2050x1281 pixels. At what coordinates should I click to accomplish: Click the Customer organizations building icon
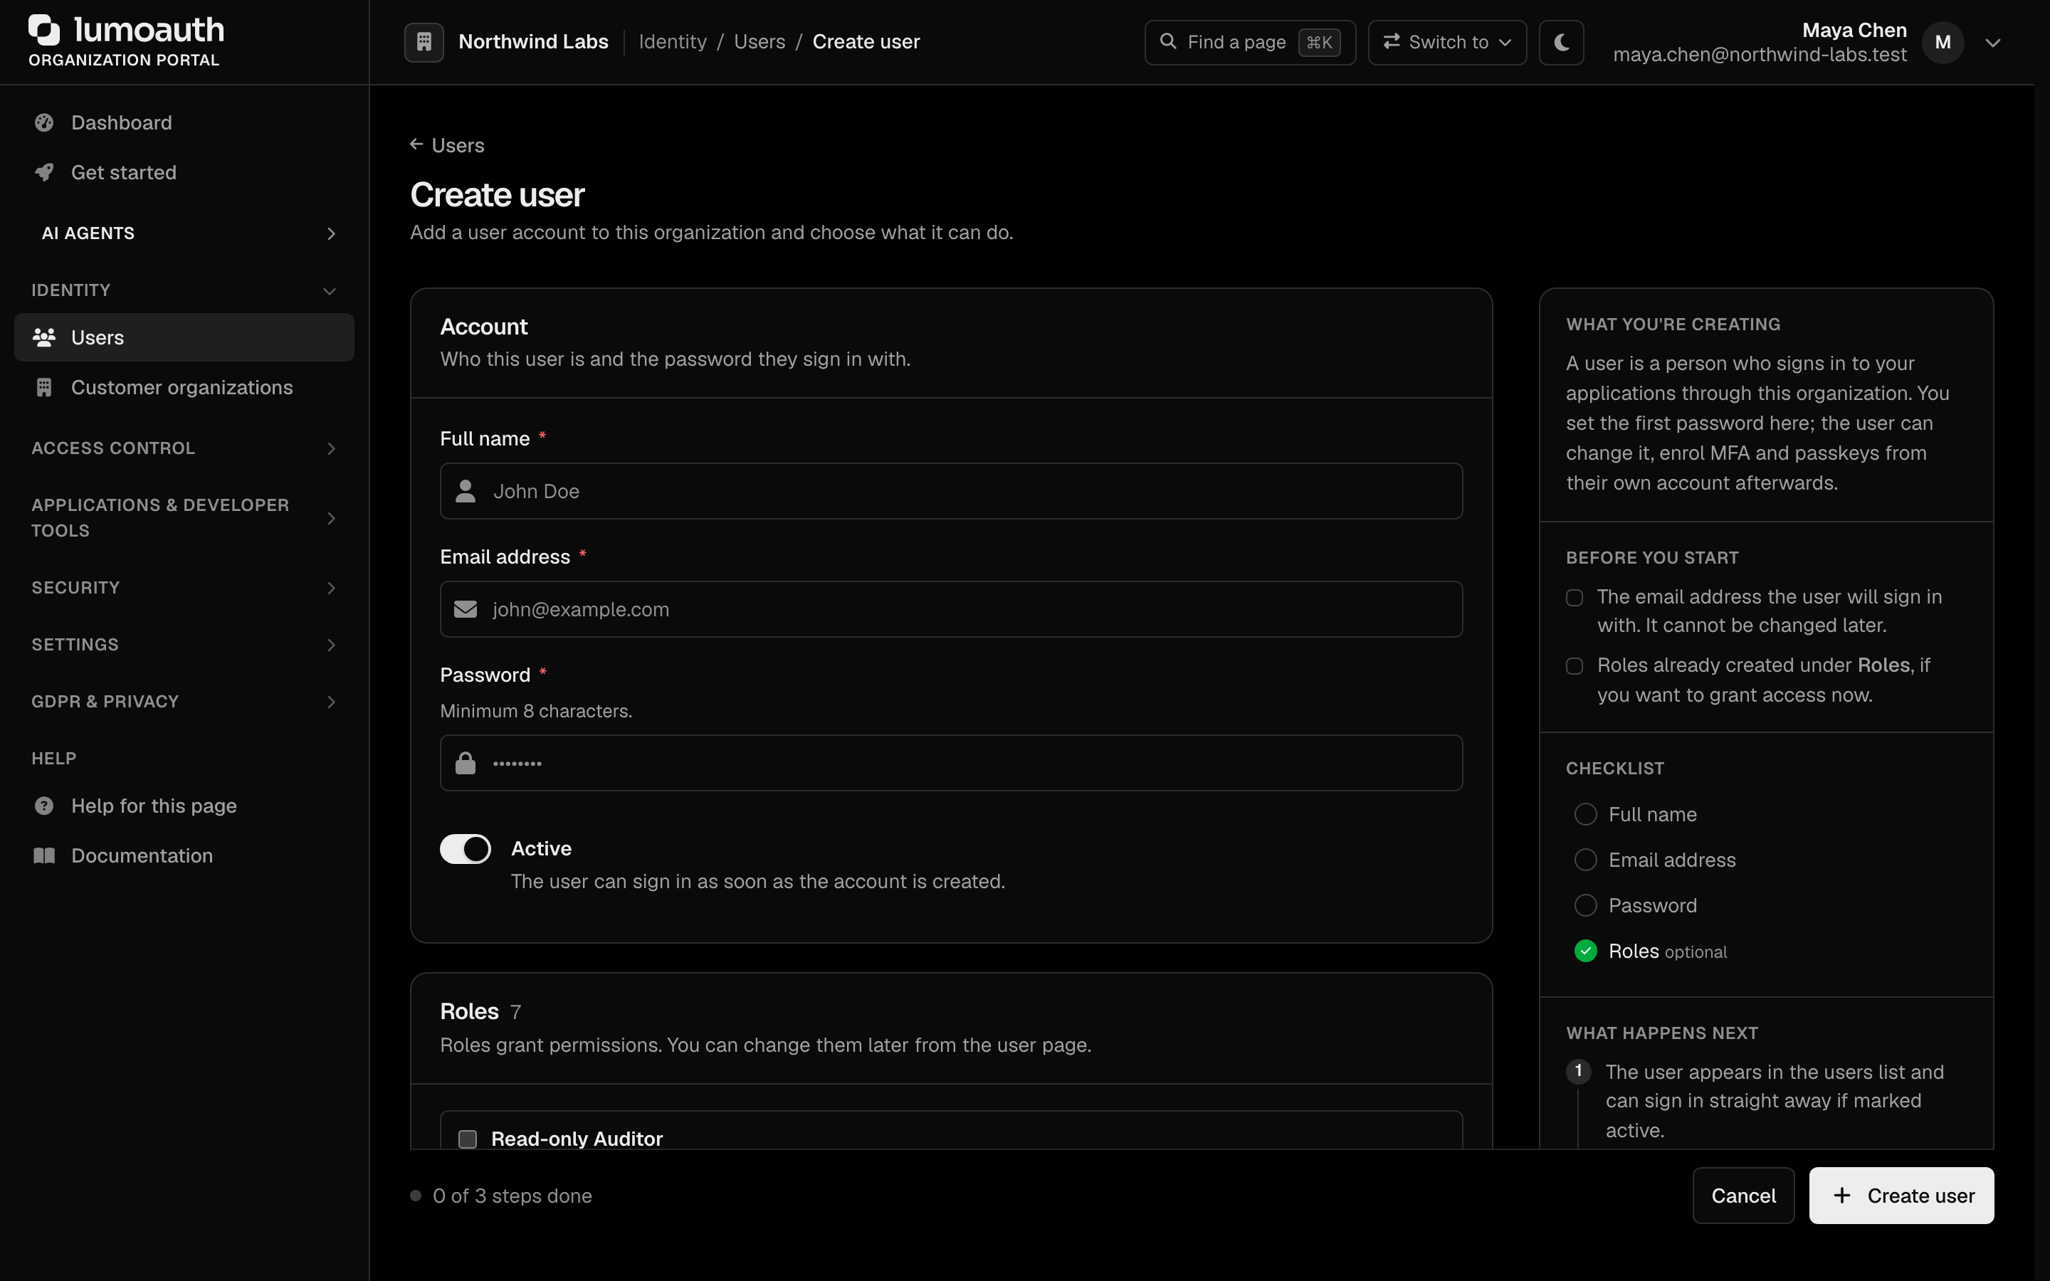[44, 387]
